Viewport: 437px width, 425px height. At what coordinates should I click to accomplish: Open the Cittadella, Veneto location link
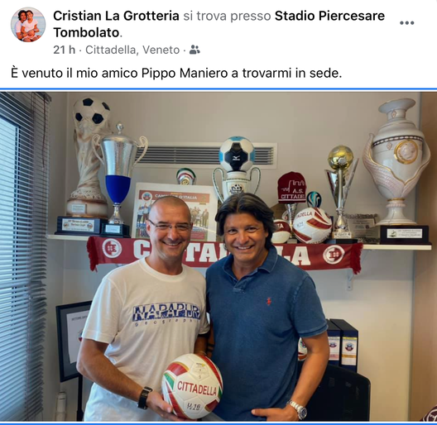[x=132, y=50]
